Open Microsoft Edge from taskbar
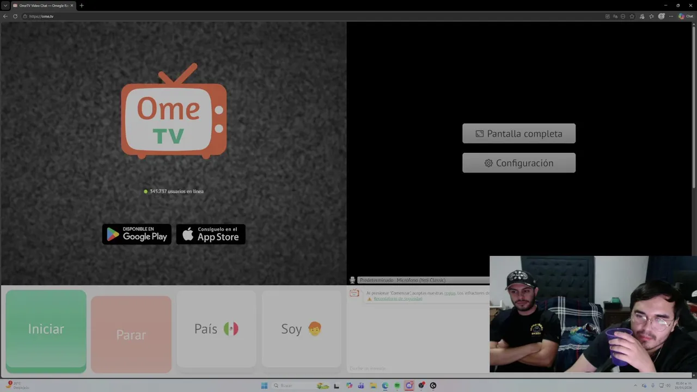 [x=385, y=385]
